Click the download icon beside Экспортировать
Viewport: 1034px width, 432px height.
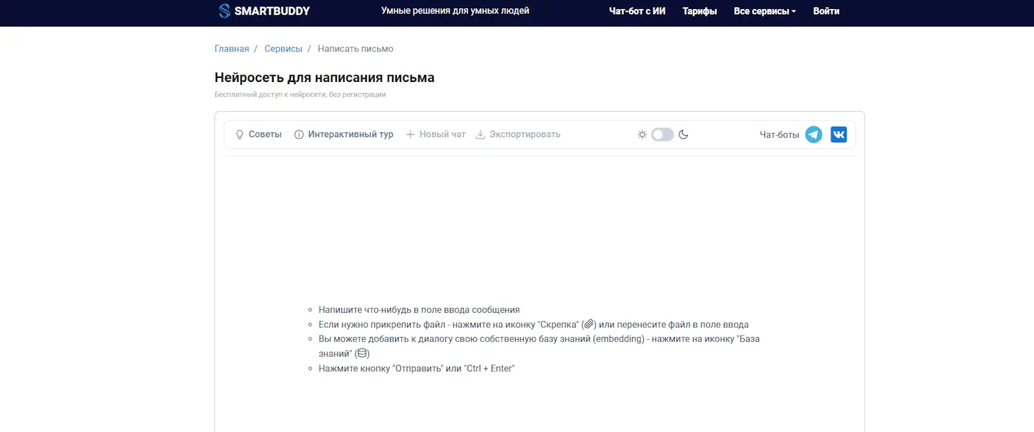480,134
